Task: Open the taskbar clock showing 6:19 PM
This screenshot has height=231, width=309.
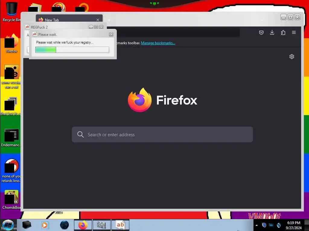Action: pyautogui.click(x=294, y=225)
